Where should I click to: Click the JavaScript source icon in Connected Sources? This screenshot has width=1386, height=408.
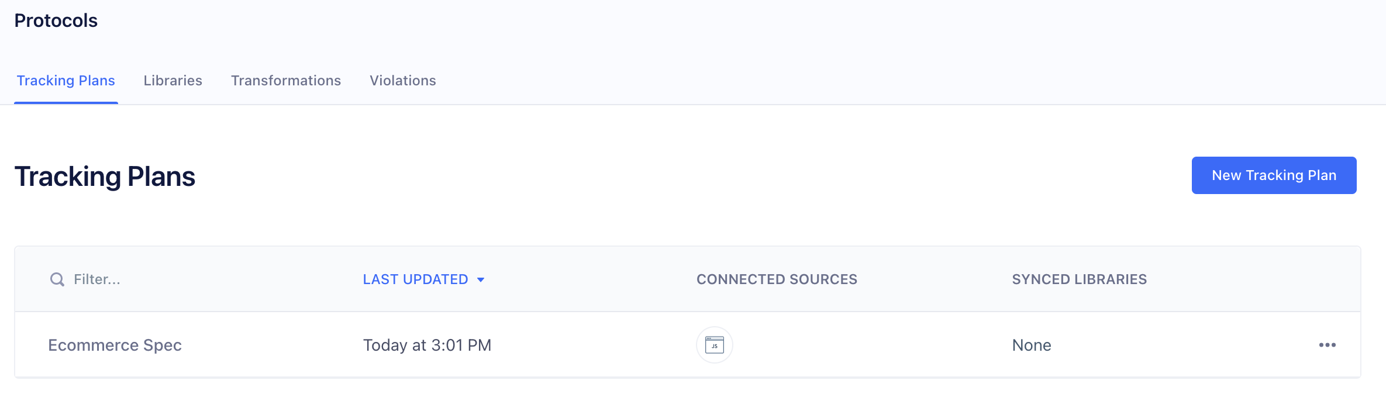pyautogui.click(x=714, y=345)
